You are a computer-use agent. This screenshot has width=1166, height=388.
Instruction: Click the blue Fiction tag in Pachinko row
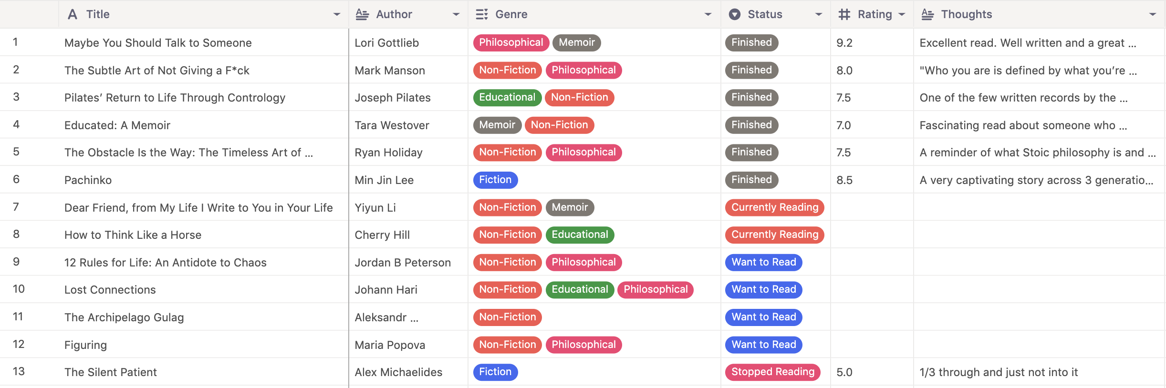(x=495, y=180)
